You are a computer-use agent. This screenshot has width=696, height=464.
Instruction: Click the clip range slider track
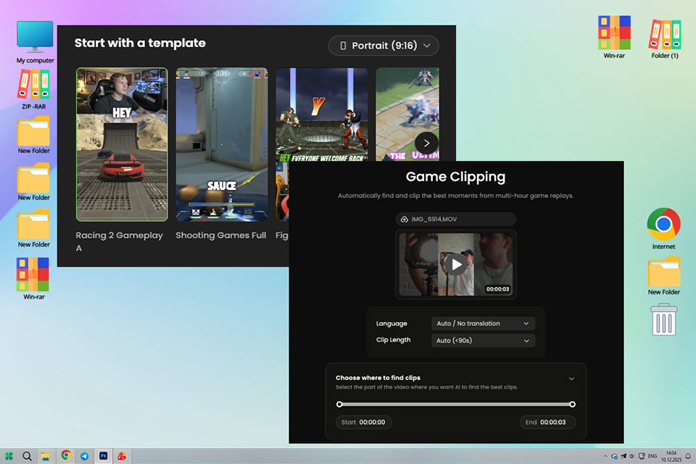tap(456, 405)
